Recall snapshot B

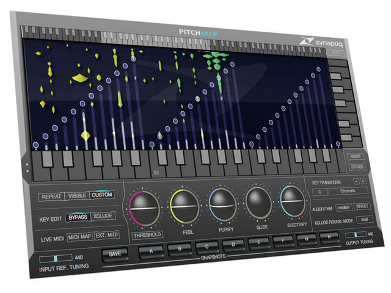tap(180, 249)
